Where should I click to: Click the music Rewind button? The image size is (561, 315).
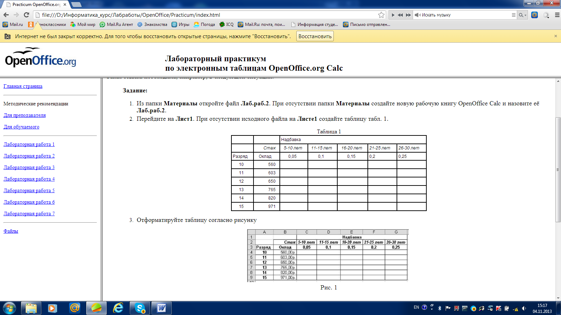click(x=400, y=15)
